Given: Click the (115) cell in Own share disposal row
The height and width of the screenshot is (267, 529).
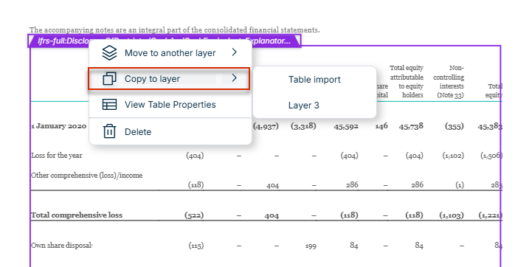Looking at the screenshot, I should tap(196, 246).
